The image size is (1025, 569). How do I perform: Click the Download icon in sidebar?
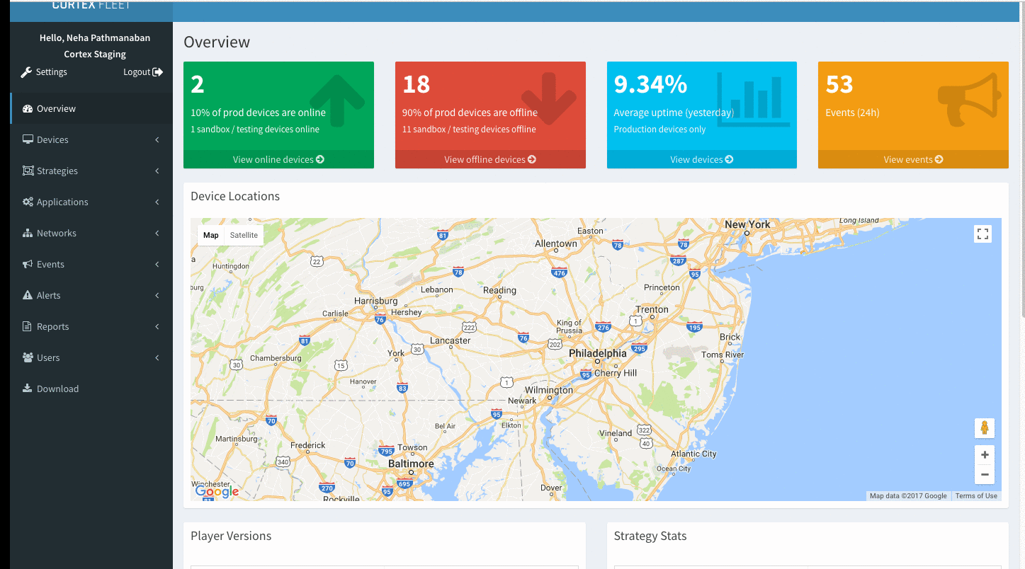click(x=28, y=389)
